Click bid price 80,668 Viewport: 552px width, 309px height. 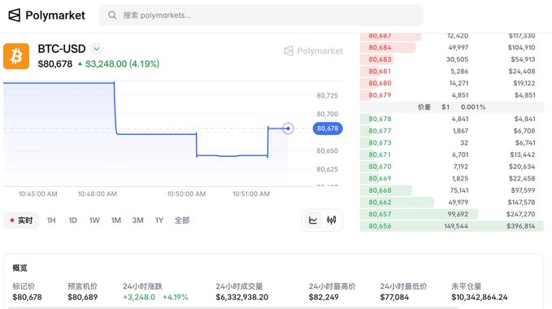380,190
